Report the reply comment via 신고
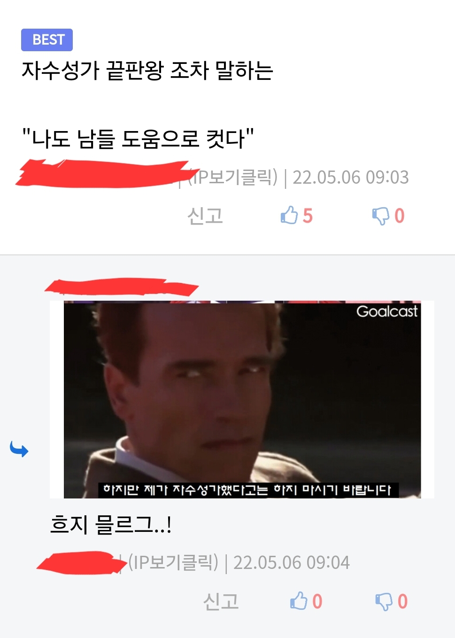Viewport: 455px width, 638px height. (221, 601)
